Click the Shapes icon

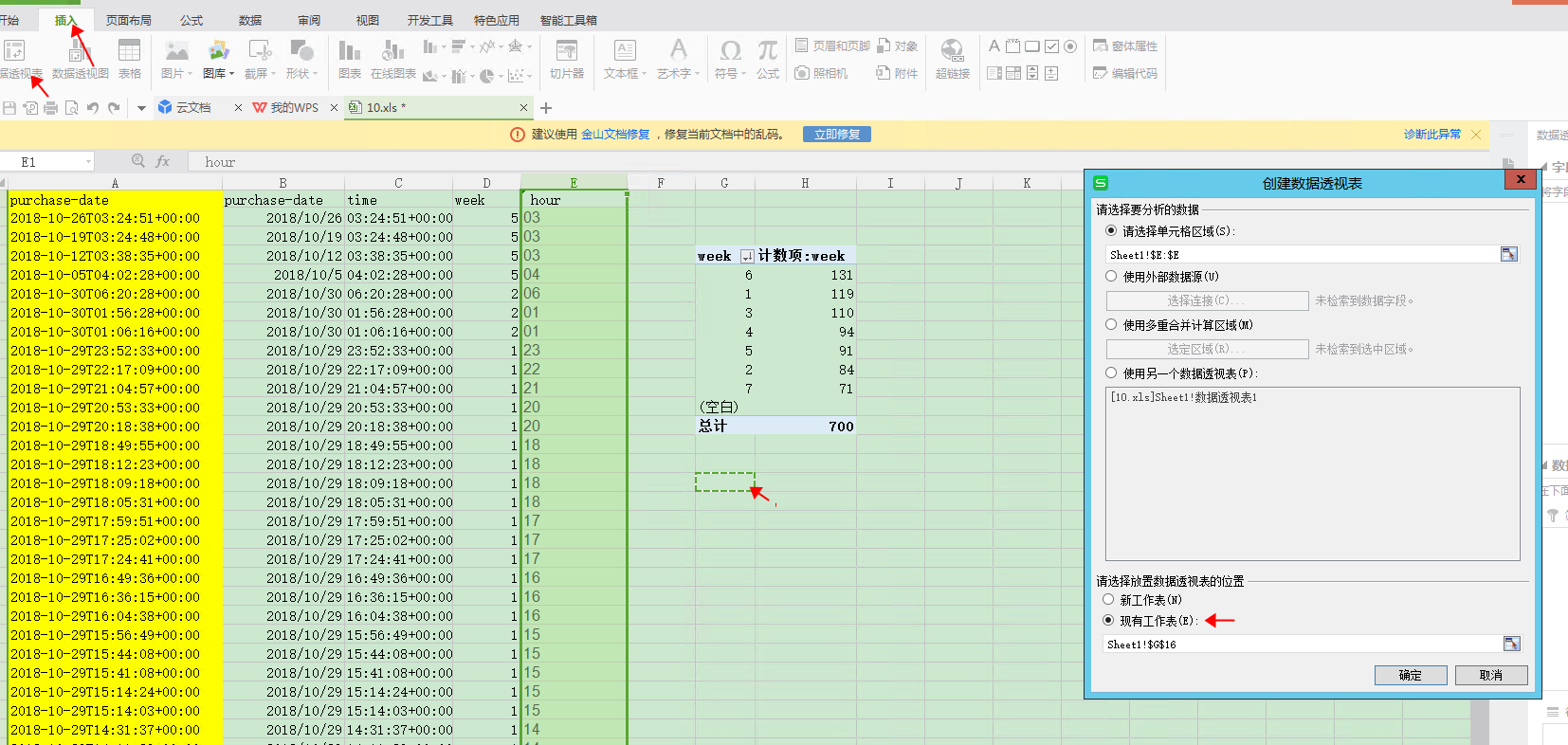[x=301, y=50]
